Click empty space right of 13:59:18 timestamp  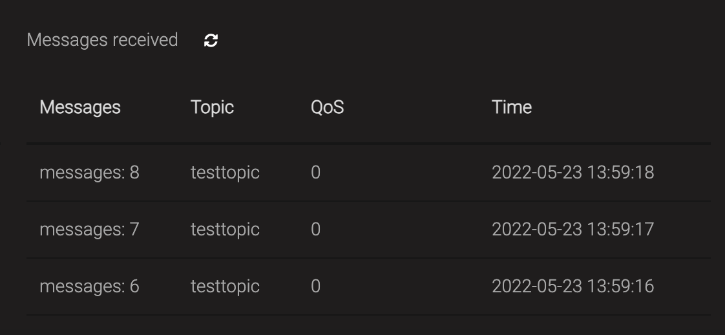click(x=685, y=173)
